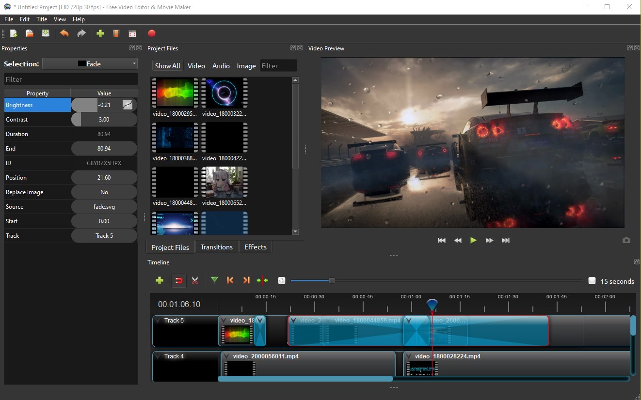Click the red Export Video button
The height and width of the screenshot is (400, 641).
click(x=152, y=33)
